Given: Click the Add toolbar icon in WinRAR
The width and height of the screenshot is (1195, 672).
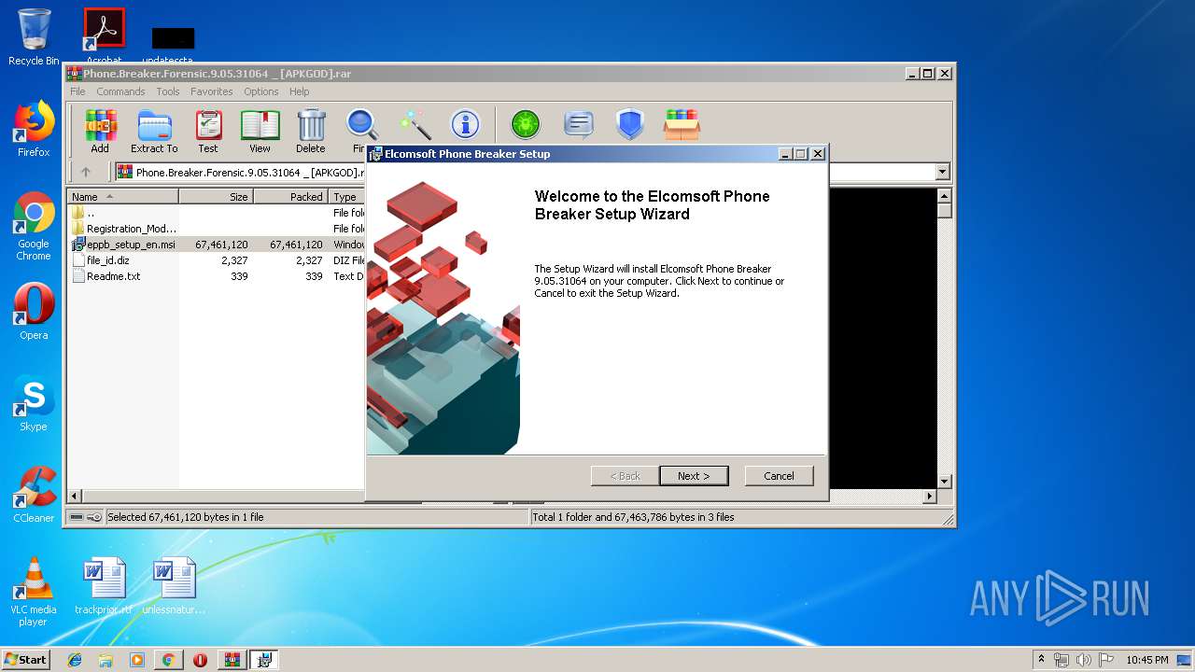Looking at the screenshot, I should 100,131.
